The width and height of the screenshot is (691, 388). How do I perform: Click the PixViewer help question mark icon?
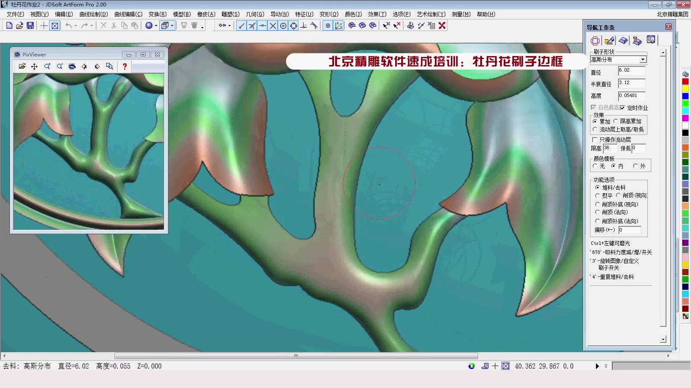coord(125,67)
